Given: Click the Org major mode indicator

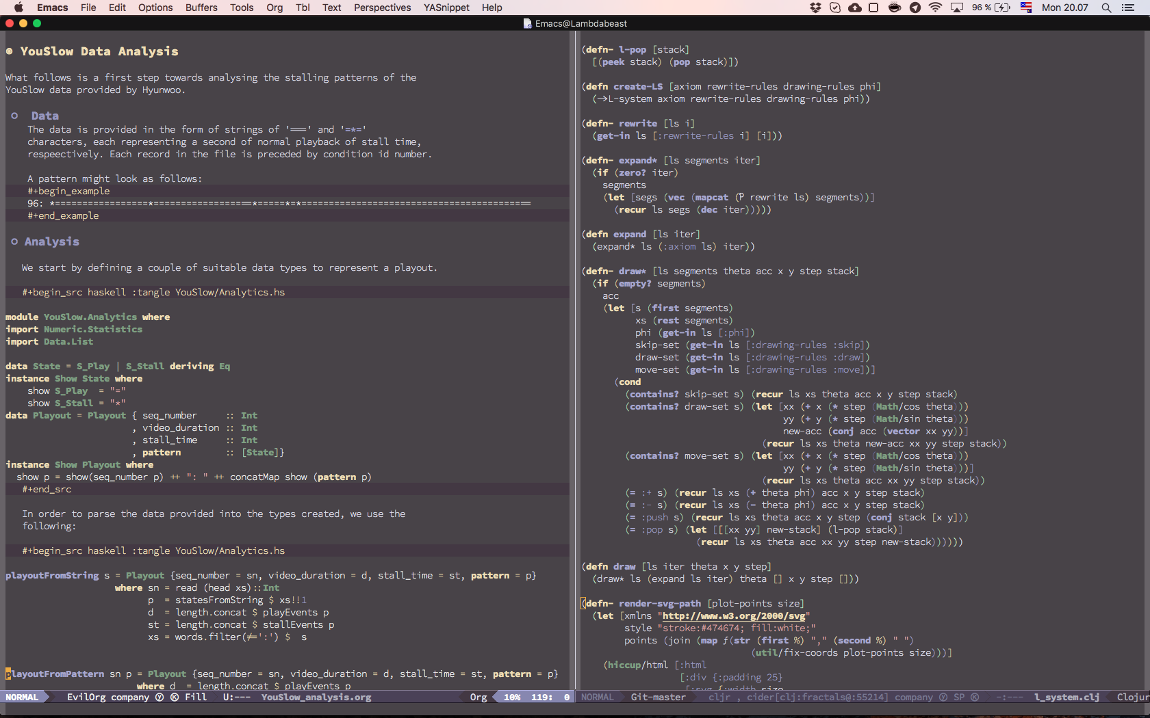Looking at the screenshot, I should 478,697.
